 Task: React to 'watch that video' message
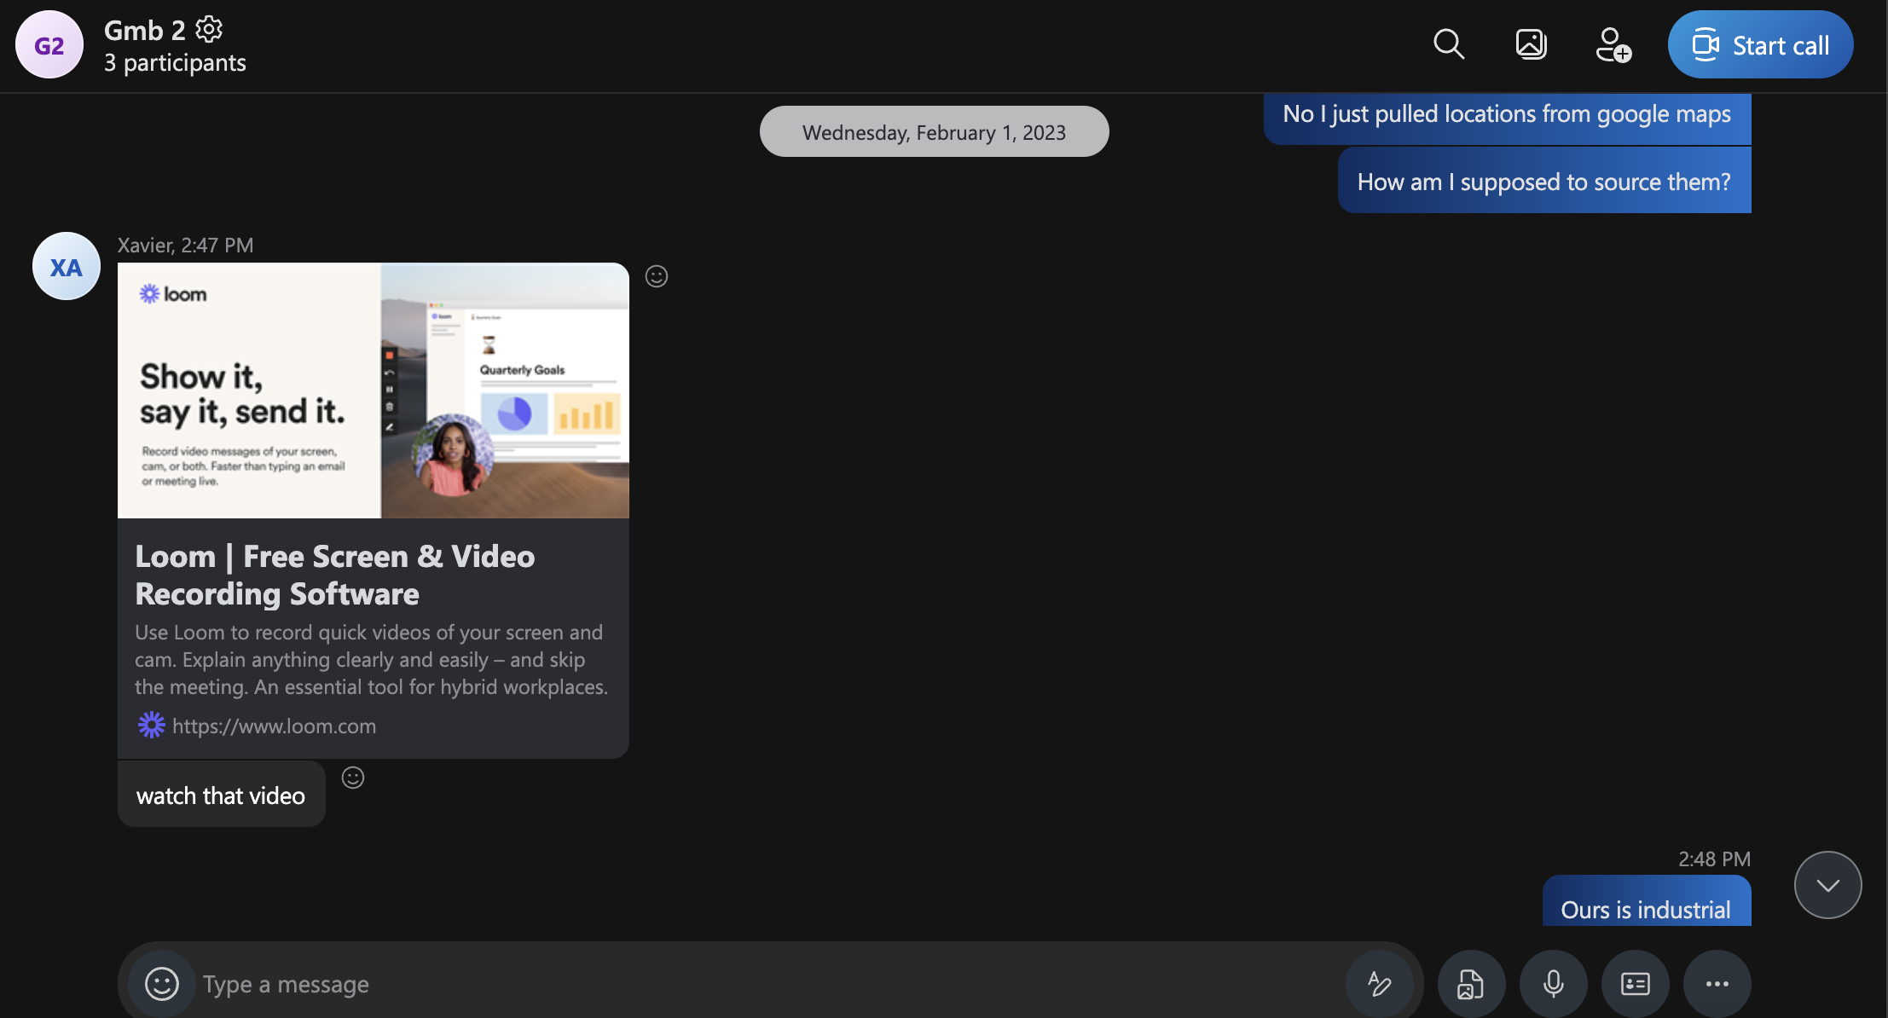[x=353, y=778]
